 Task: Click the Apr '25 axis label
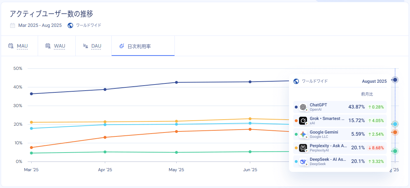pos(105,170)
